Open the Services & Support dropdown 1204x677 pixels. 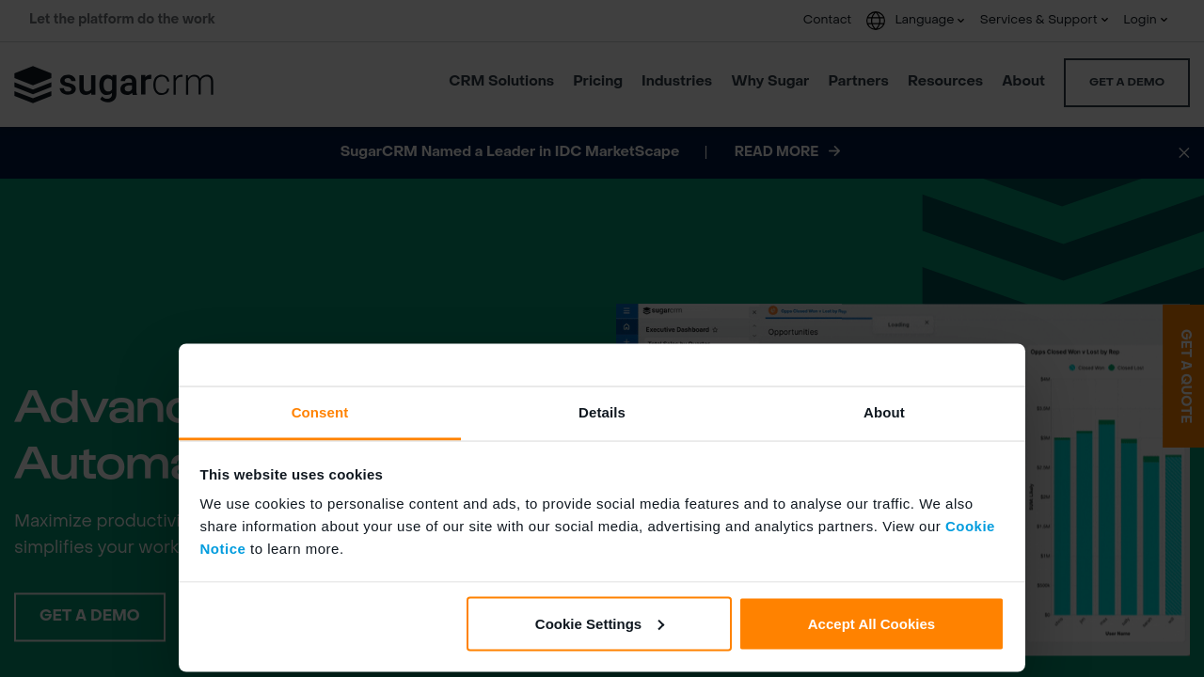(x=1043, y=20)
